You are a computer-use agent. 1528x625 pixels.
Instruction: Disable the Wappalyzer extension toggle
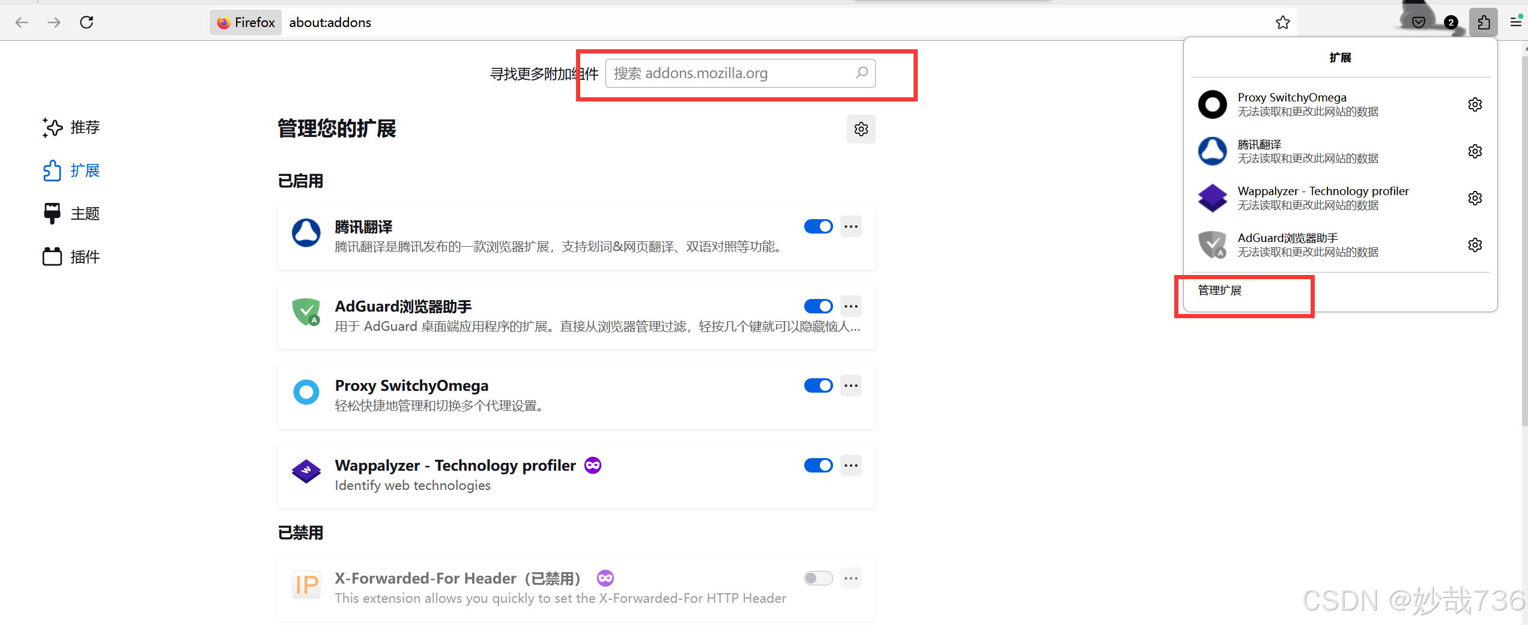tap(818, 465)
